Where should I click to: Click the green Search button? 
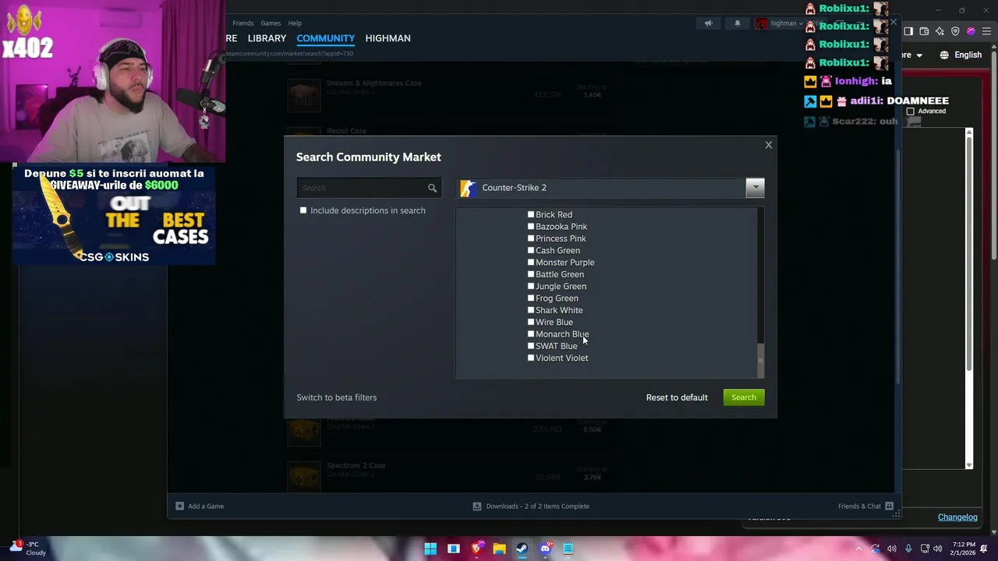coord(743,397)
